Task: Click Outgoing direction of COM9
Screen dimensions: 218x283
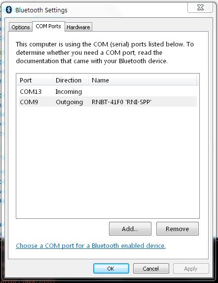Action: click(70, 102)
